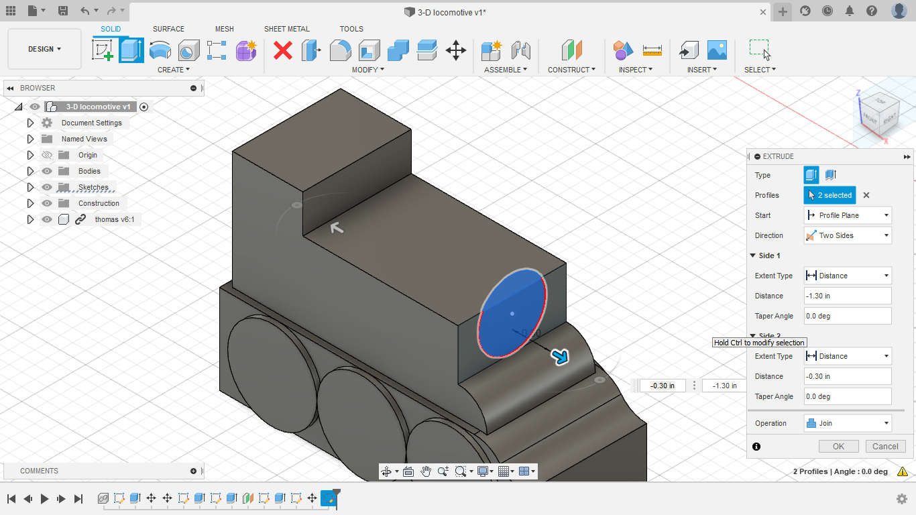Clear the 2 selected profiles

point(866,195)
